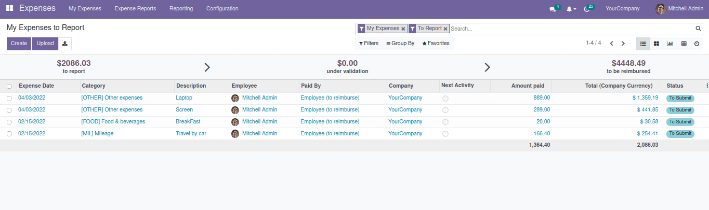Switch to pivot table view

click(x=684, y=44)
